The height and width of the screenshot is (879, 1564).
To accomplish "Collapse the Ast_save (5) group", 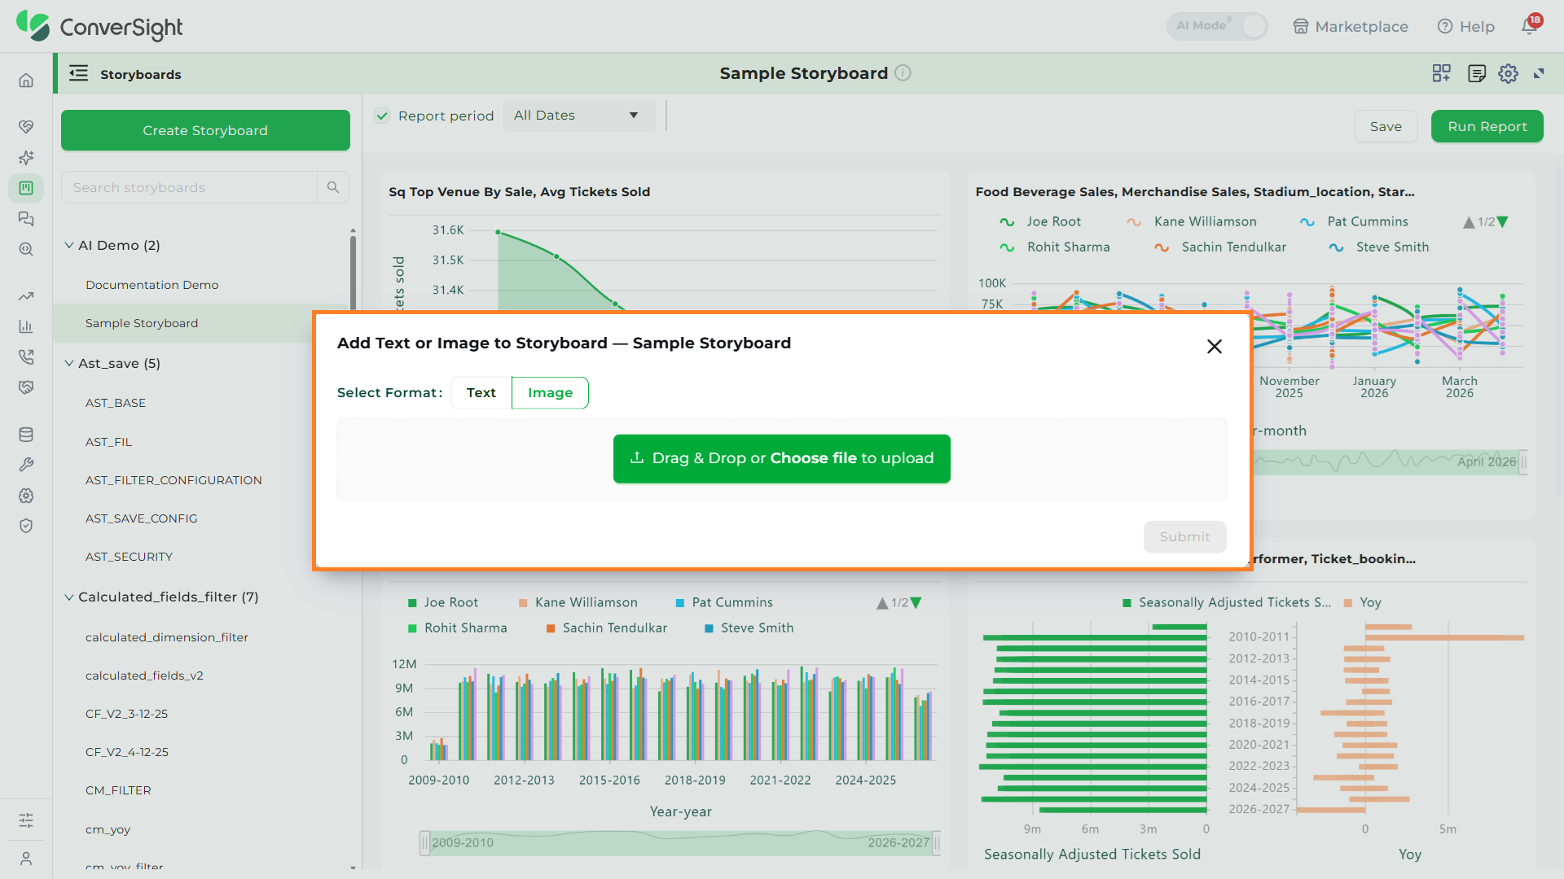I will pyautogui.click(x=69, y=363).
